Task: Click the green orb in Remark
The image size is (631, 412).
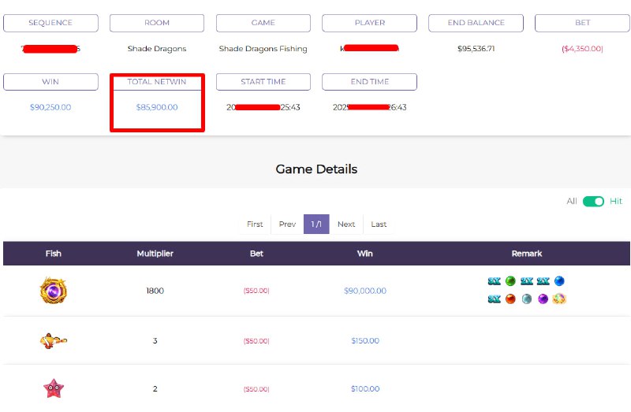Action: [x=510, y=281]
